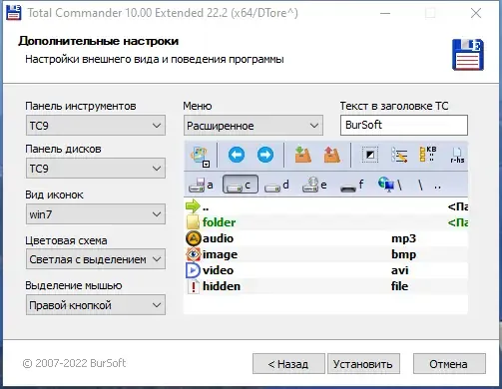This screenshot has width=502, height=389.
Task: Click the video file play icon
Action: (x=193, y=270)
